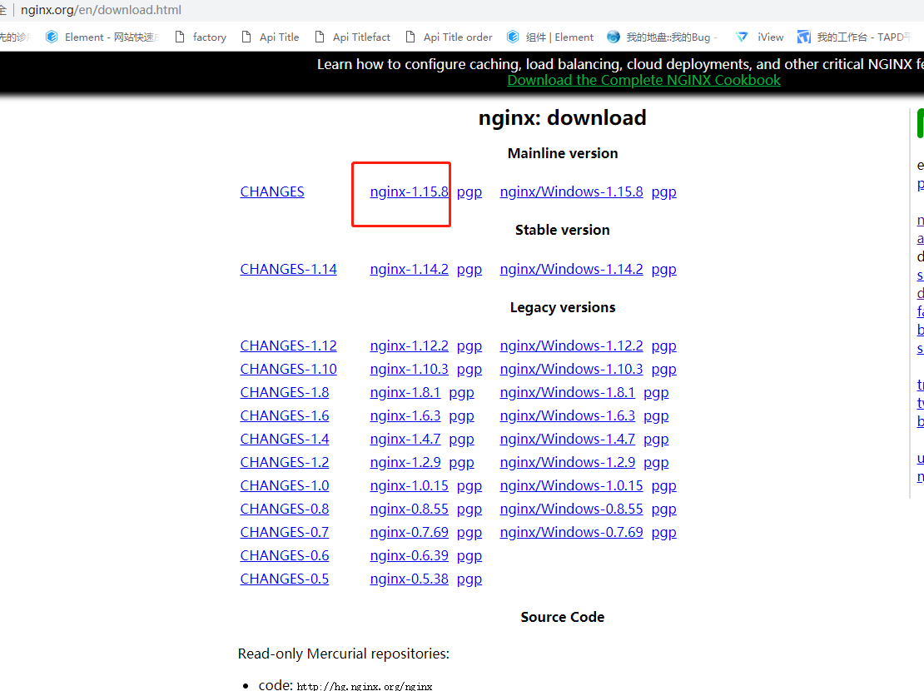
Task: Open the Element - 网站快速 bookmark
Action: pos(102,37)
